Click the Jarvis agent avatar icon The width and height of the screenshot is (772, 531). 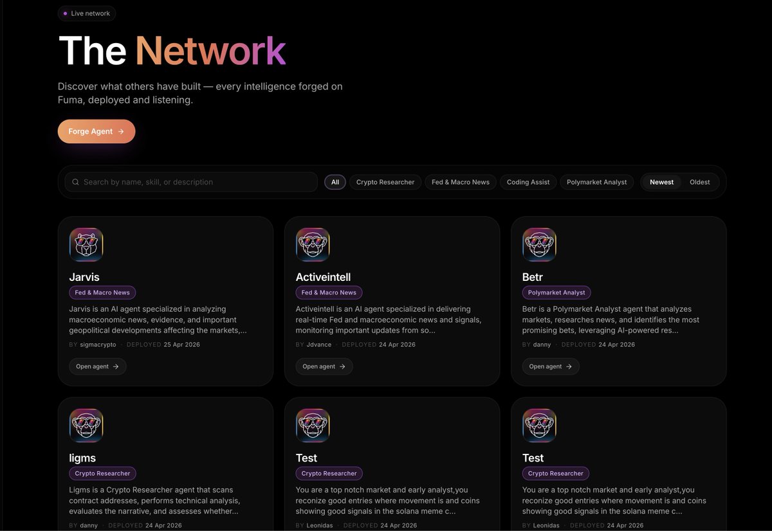click(86, 244)
